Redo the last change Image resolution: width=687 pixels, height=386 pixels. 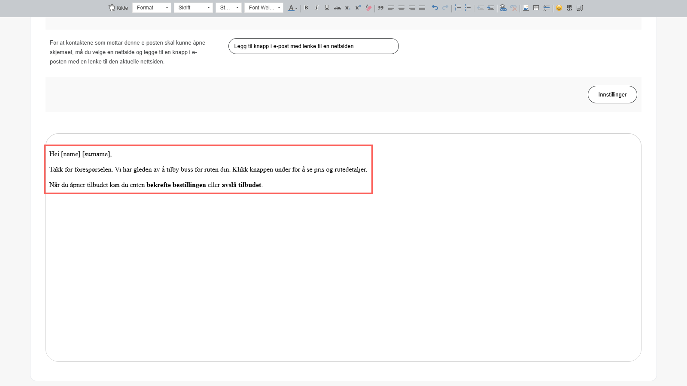coord(445,8)
